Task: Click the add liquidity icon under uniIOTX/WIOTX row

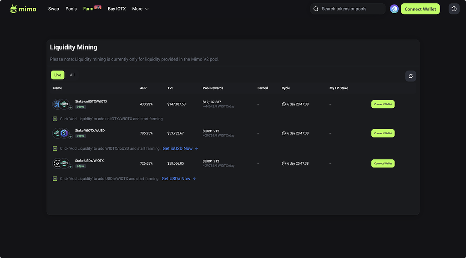Action: point(55,119)
